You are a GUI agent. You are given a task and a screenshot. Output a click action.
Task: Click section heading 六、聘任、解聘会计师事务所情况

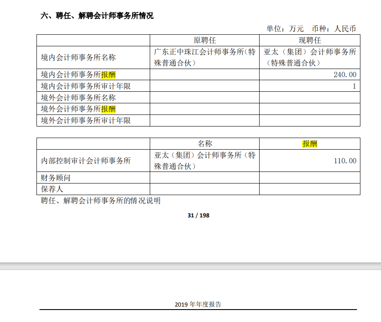[97, 16]
